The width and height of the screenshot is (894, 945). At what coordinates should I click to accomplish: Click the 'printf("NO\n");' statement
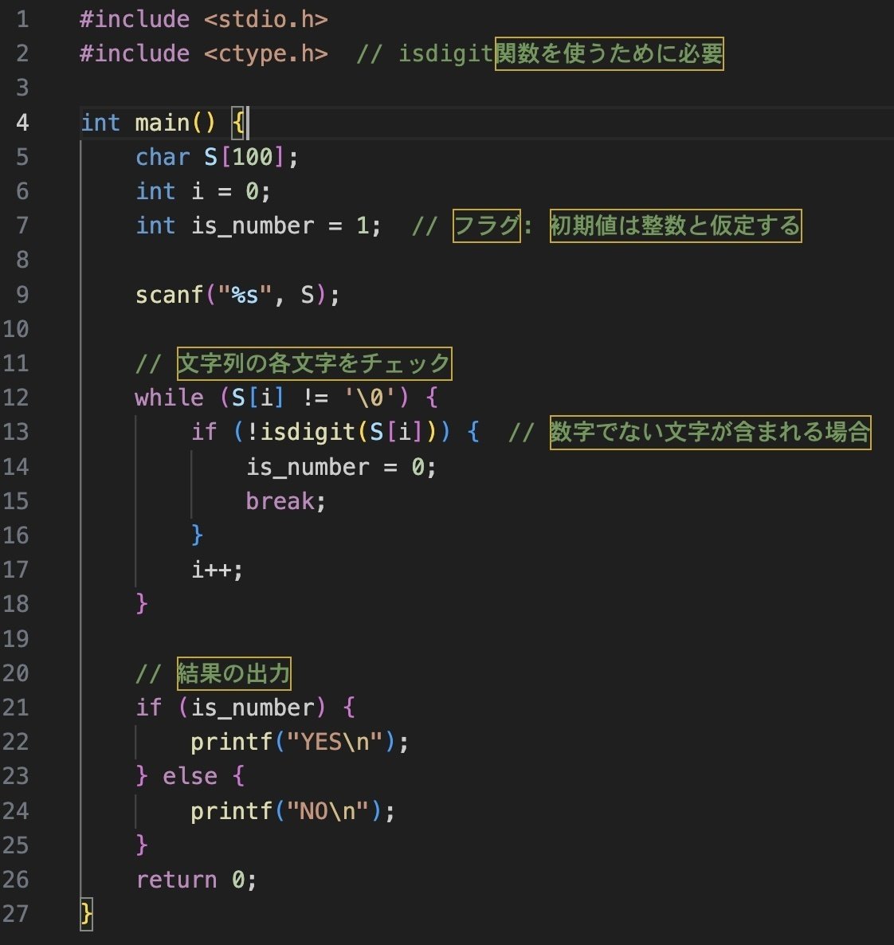pos(293,810)
